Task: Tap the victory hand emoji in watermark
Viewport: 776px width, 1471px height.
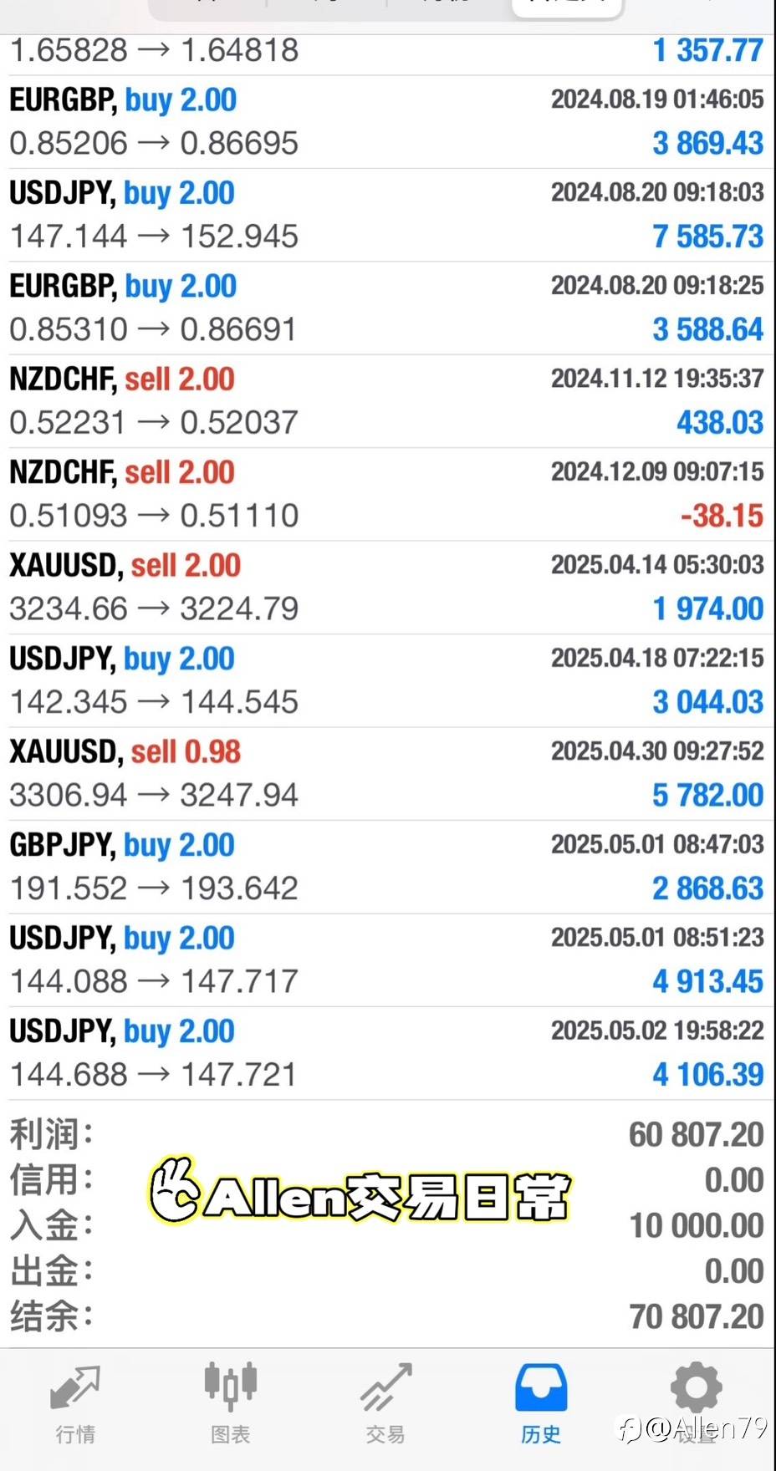Action: click(175, 1190)
